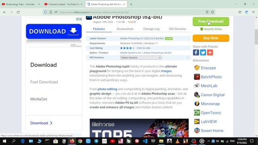Click the 'Click to vote' text
This screenshot has height=145, width=258.
144,48
